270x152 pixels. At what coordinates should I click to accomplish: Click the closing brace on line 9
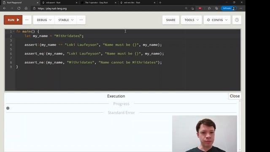[17, 67]
